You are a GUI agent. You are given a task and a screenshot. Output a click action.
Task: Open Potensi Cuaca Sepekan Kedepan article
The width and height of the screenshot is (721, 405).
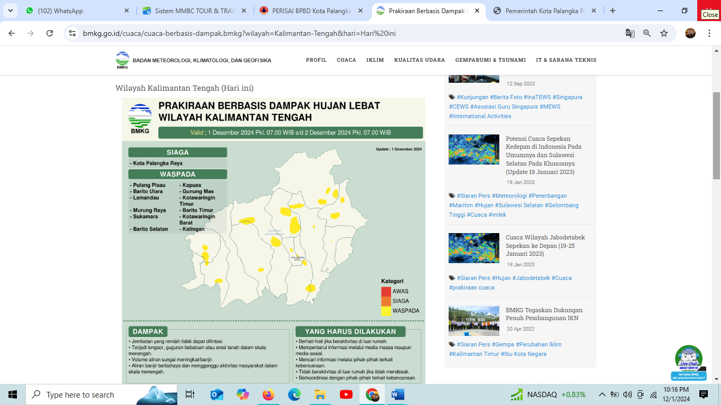544,156
